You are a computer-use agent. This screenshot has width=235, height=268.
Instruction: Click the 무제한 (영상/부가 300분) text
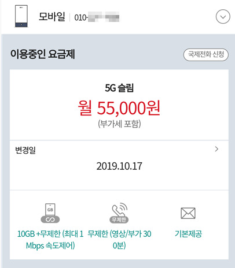coord(119,240)
